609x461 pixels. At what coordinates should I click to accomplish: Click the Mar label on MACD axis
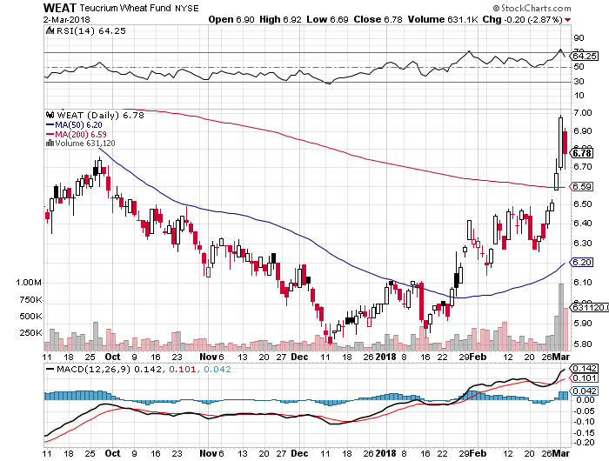click(561, 453)
